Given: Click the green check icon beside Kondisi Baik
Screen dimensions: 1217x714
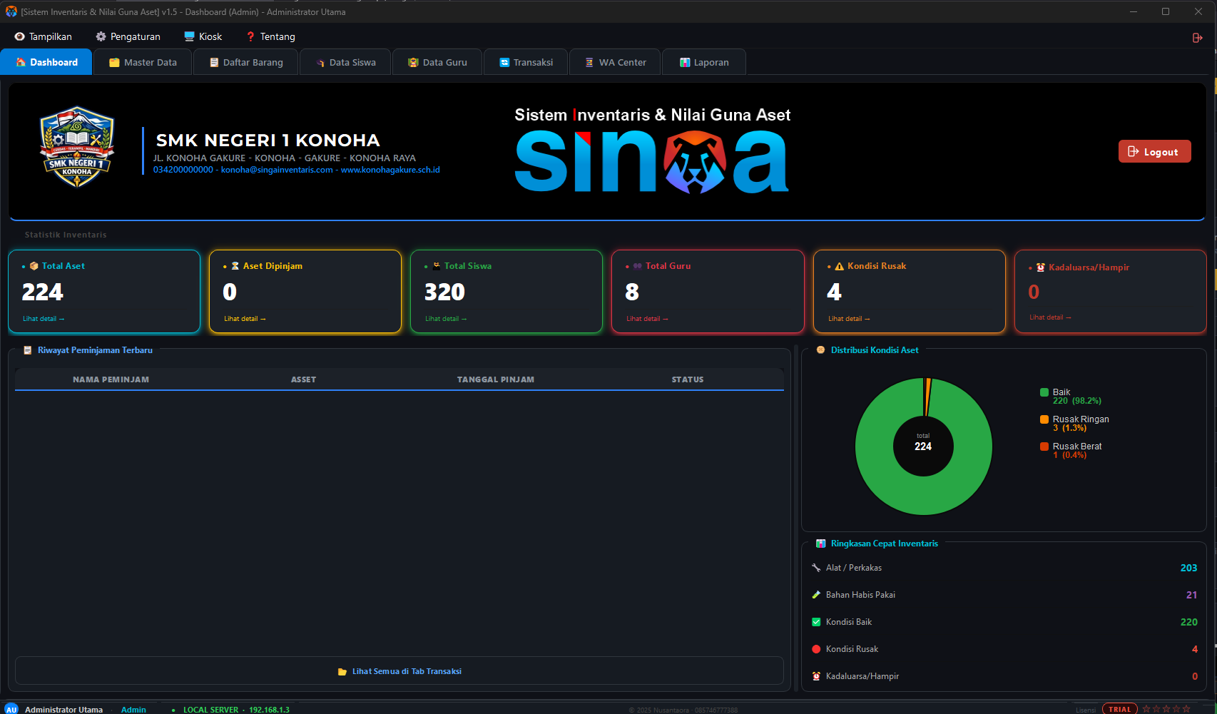Looking at the screenshot, I should pyautogui.click(x=816, y=622).
